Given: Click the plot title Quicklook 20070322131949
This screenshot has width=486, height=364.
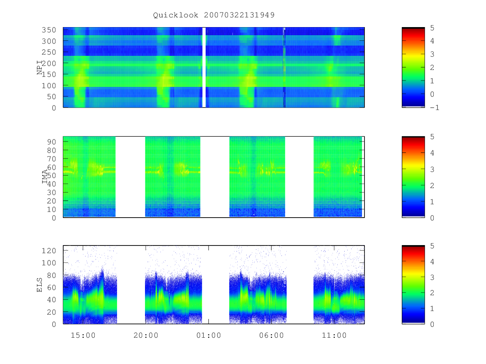Looking at the screenshot, I should (x=214, y=15).
